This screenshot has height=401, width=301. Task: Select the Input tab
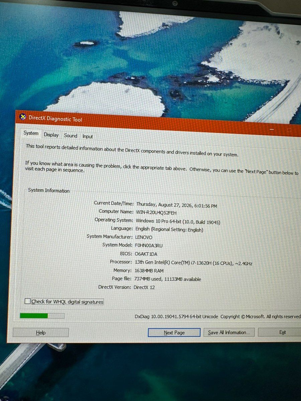tap(88, 136)
